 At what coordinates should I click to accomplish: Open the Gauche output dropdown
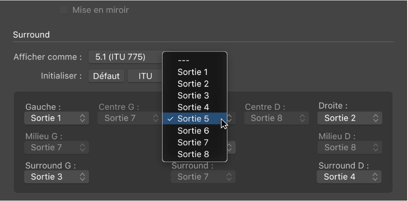pos(57,118)
